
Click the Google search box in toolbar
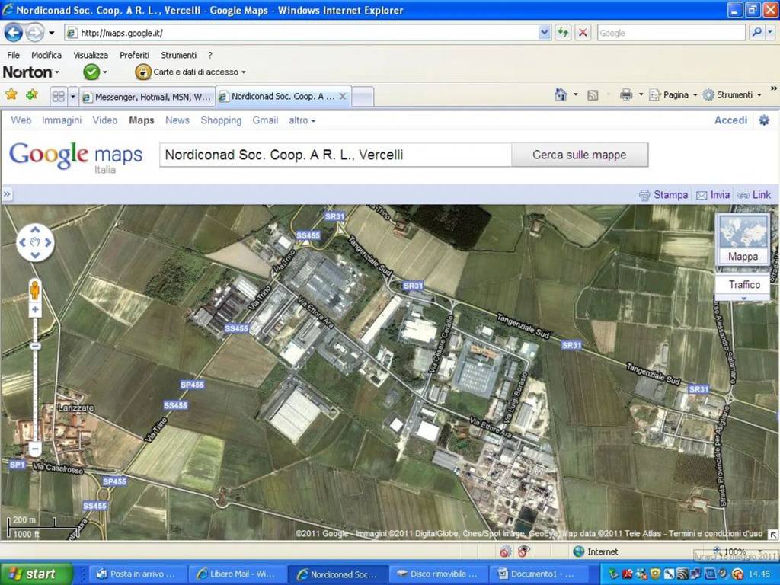[x=671, y=33]
